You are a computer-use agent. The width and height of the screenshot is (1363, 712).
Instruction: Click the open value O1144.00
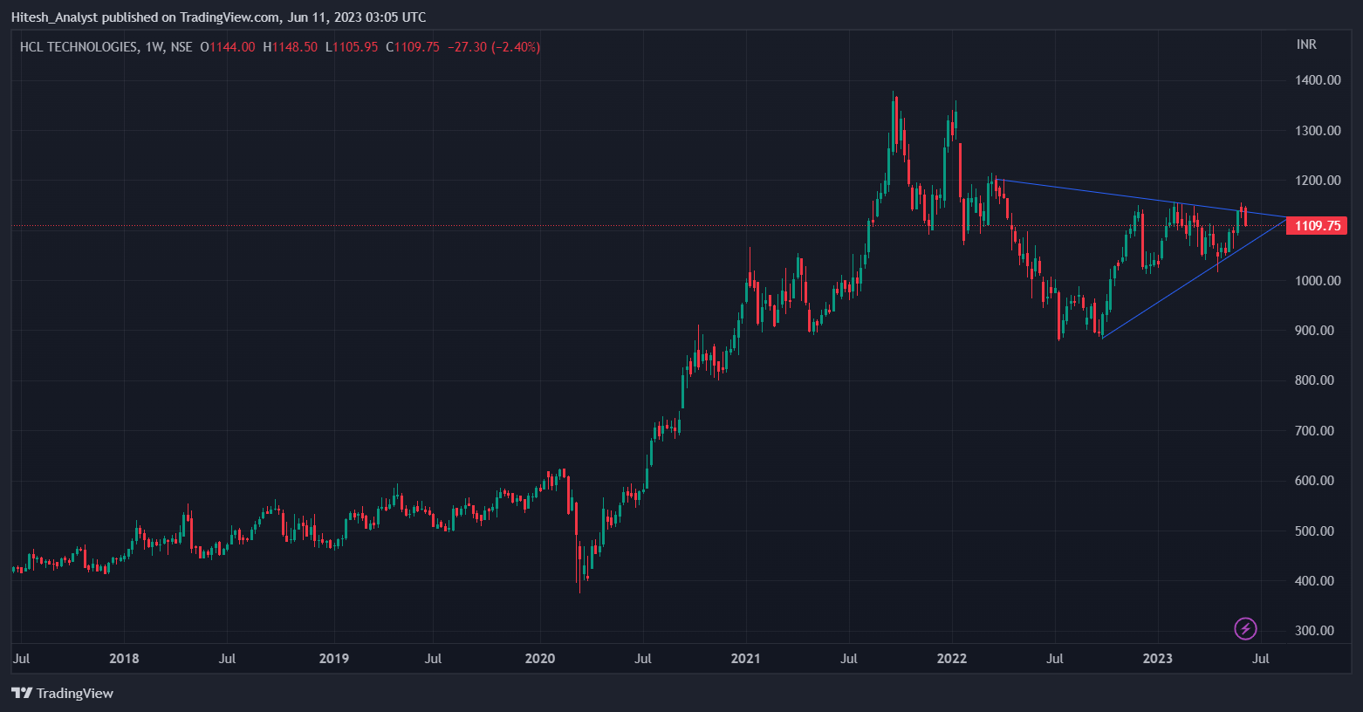click(x=228, y=47)
